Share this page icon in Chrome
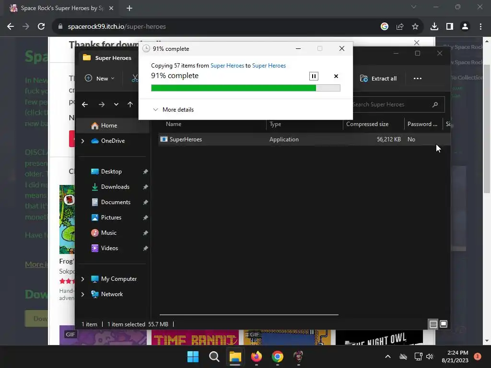Viewport: 491px width, 368px height. coord(400,27)
